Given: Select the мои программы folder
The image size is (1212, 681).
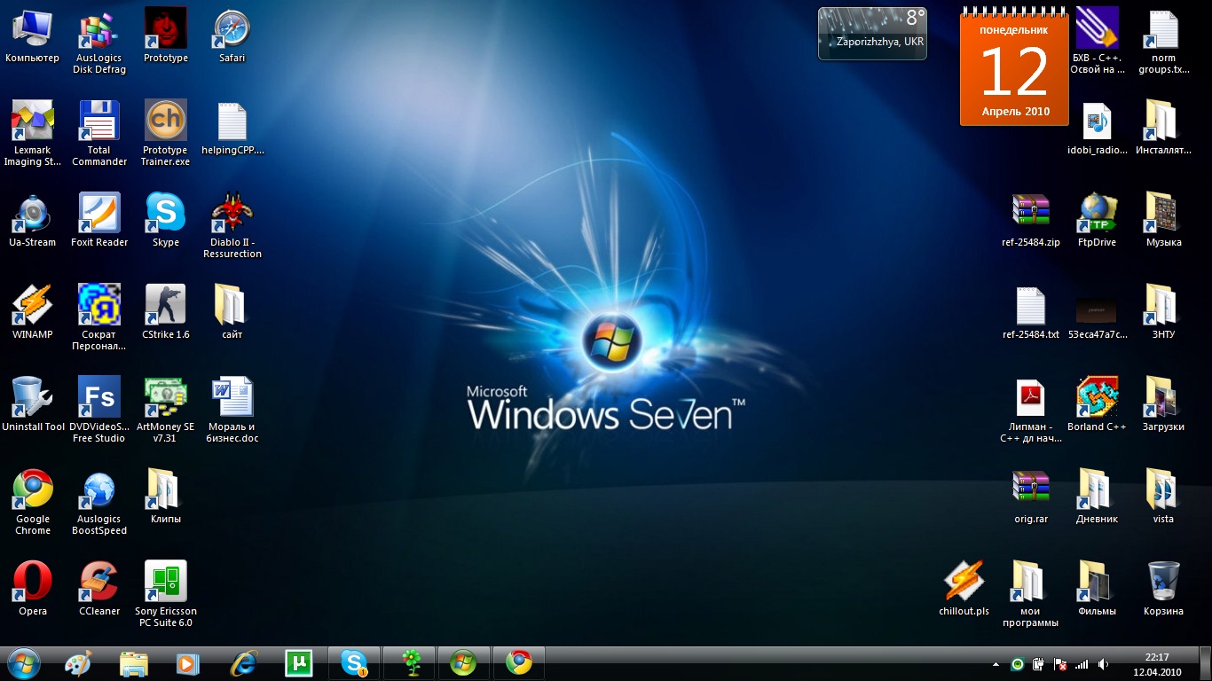Looking at the screenshot, I should click(x=1031, y=594).
